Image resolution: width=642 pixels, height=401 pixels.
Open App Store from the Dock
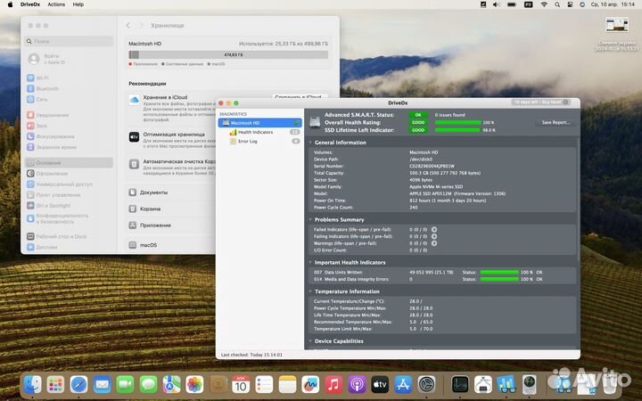[403, 385]
